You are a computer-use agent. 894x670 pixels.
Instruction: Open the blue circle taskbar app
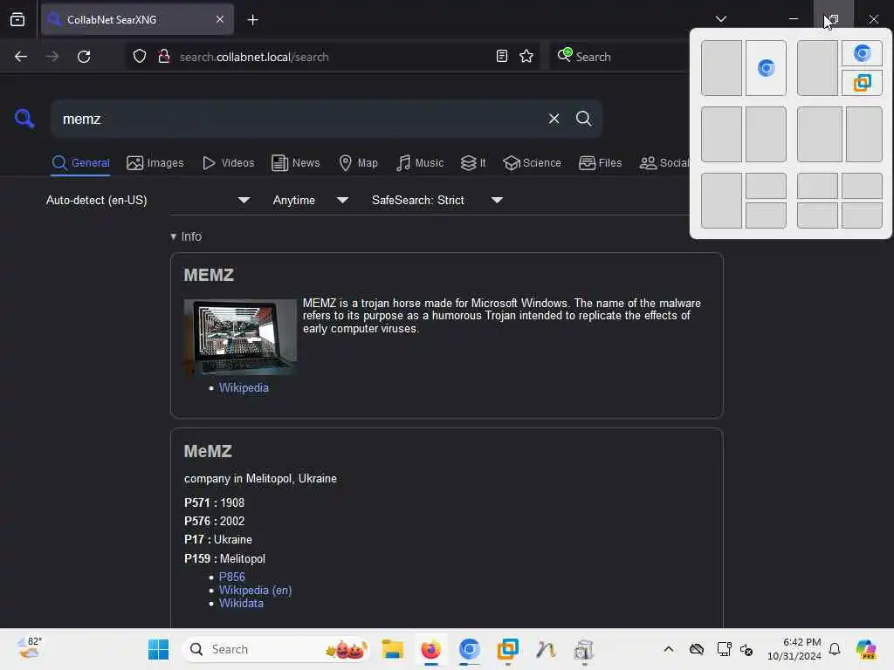pos(469,649)
